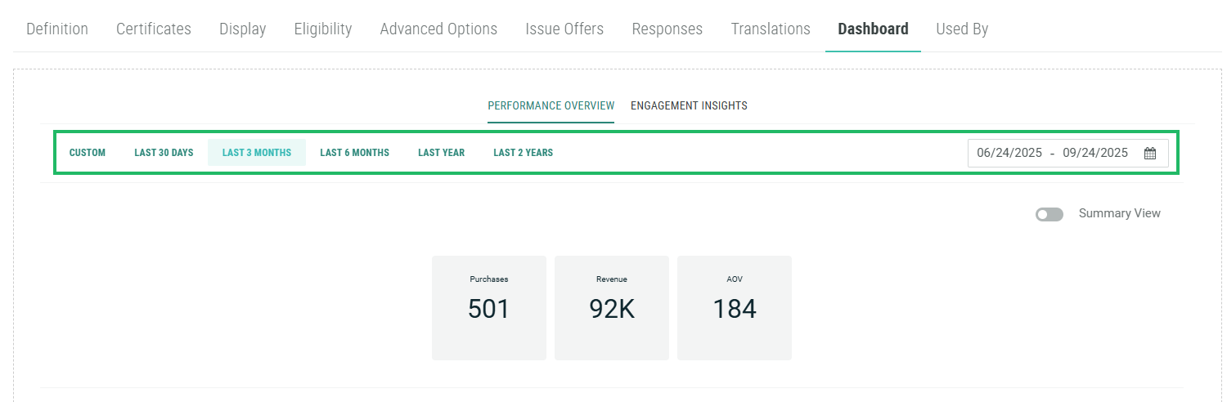Screen dimensions: 1227x402
Task: Open the Definition tab
Action: (57, 29)
